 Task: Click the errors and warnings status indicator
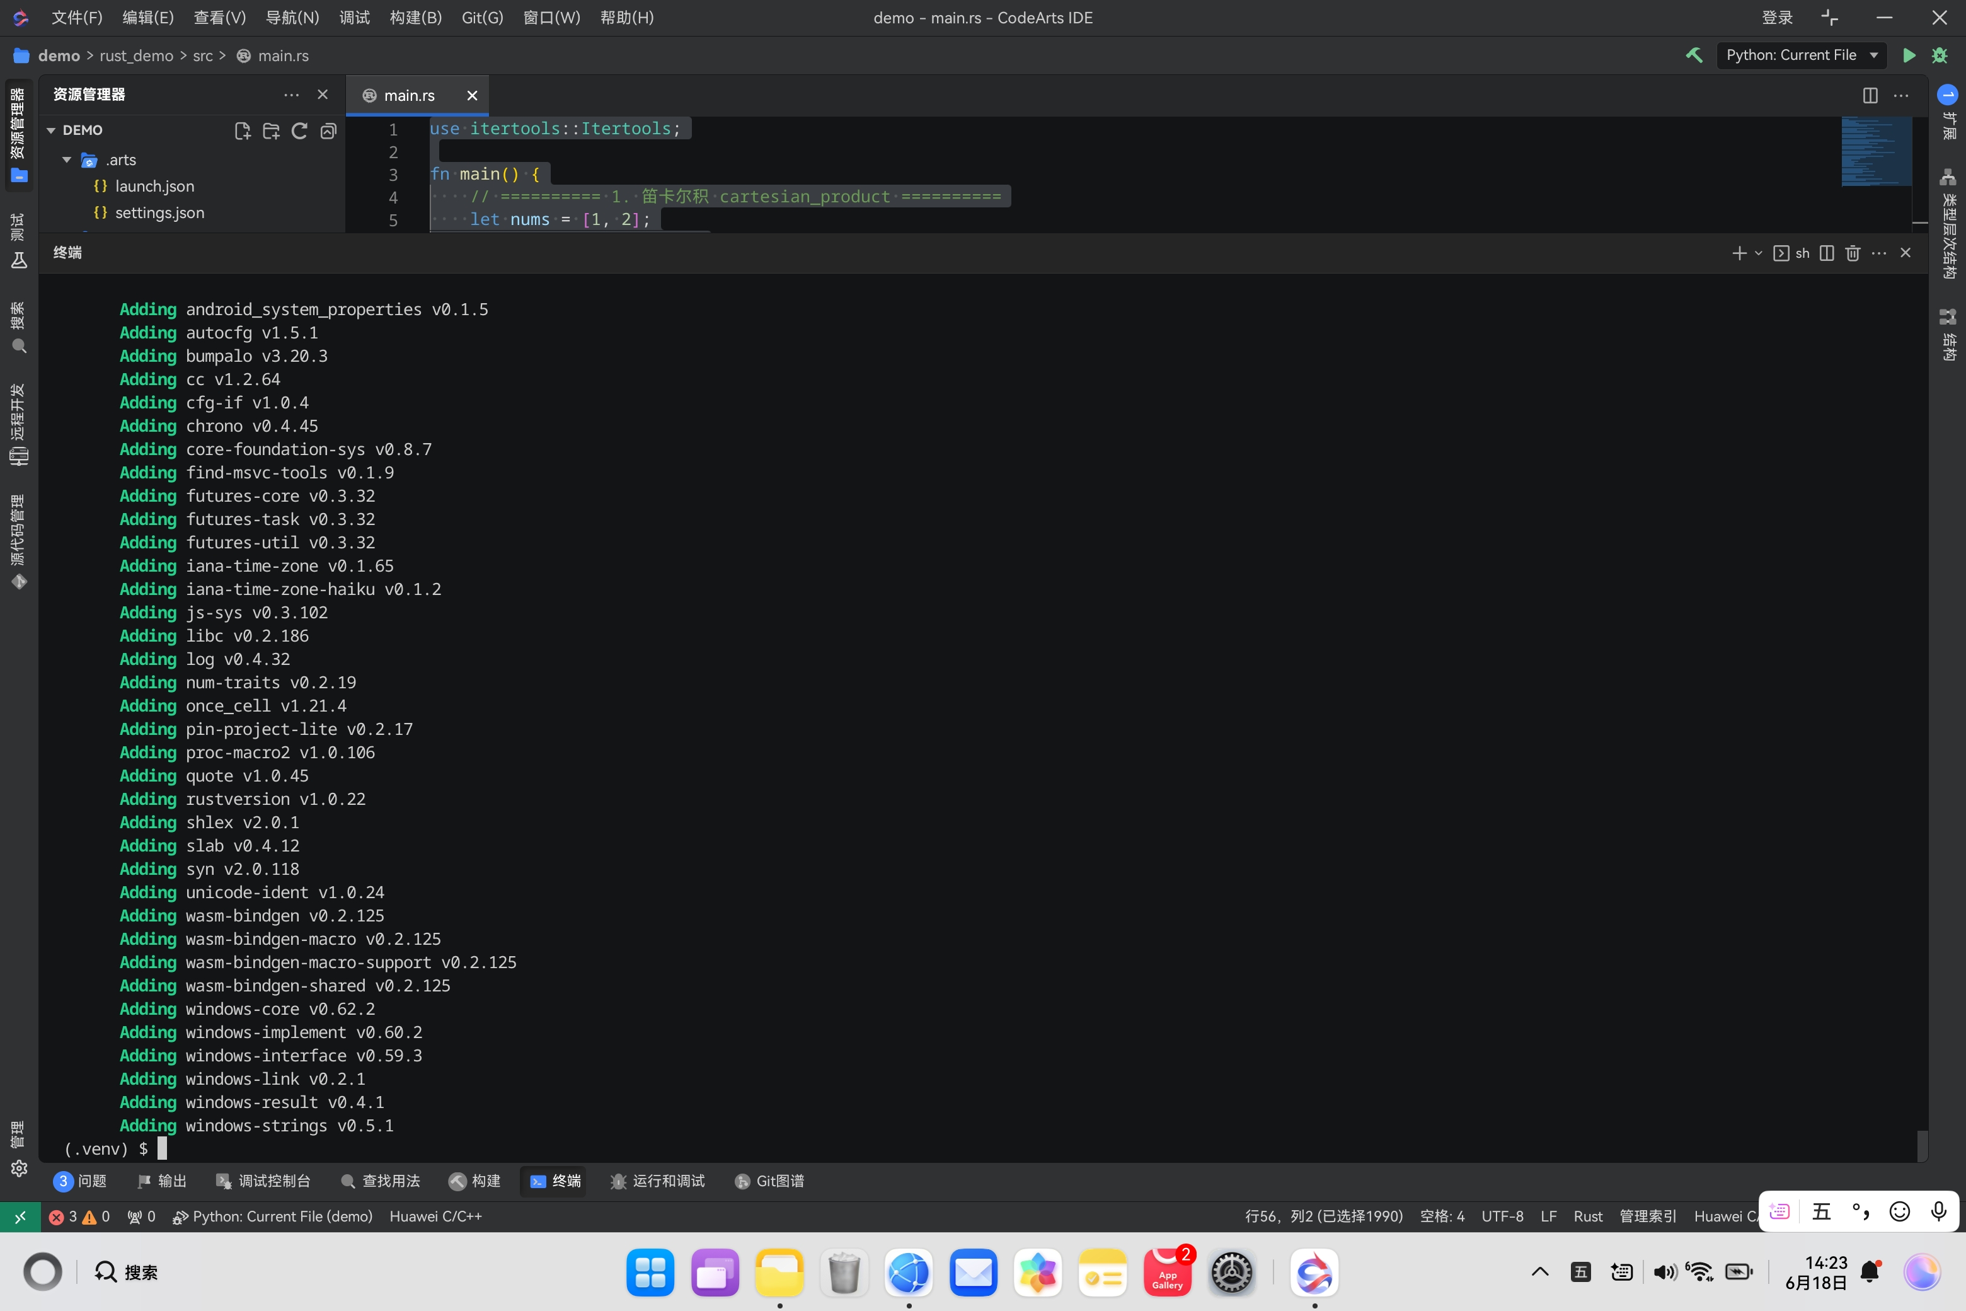(79, 1216)
